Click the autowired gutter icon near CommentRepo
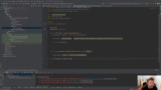The image size is (161, 90). [x=45, y=29]
